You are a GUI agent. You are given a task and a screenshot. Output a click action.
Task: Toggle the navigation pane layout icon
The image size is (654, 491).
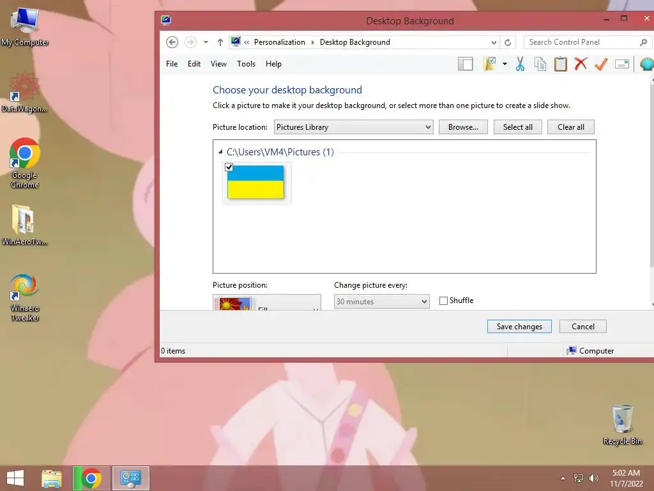465,64
